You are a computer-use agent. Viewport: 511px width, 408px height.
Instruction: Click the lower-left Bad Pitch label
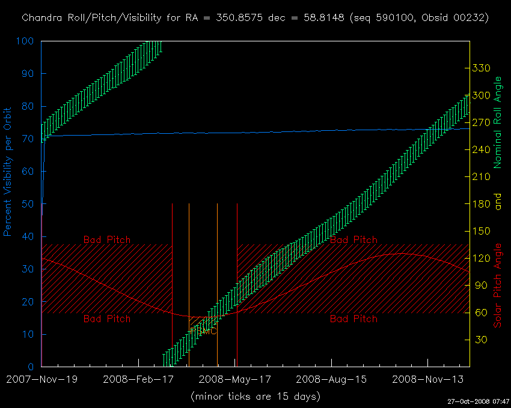click(106, 319)
